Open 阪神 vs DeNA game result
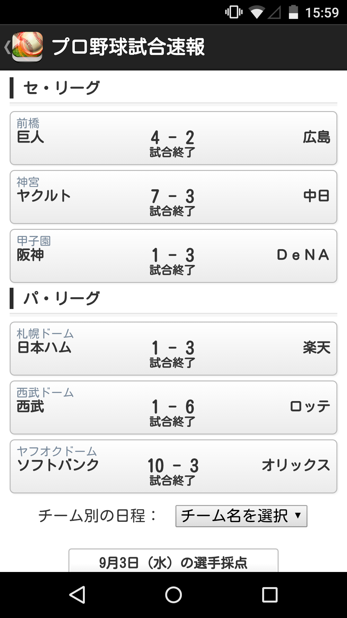 173,256
